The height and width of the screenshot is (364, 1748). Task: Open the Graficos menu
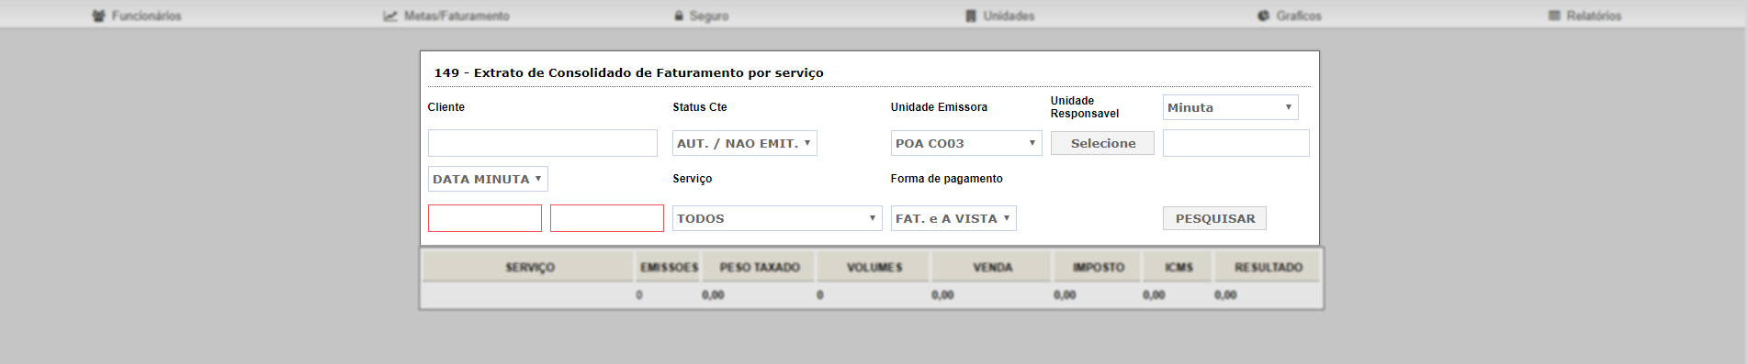click(x=1290, y=16)
